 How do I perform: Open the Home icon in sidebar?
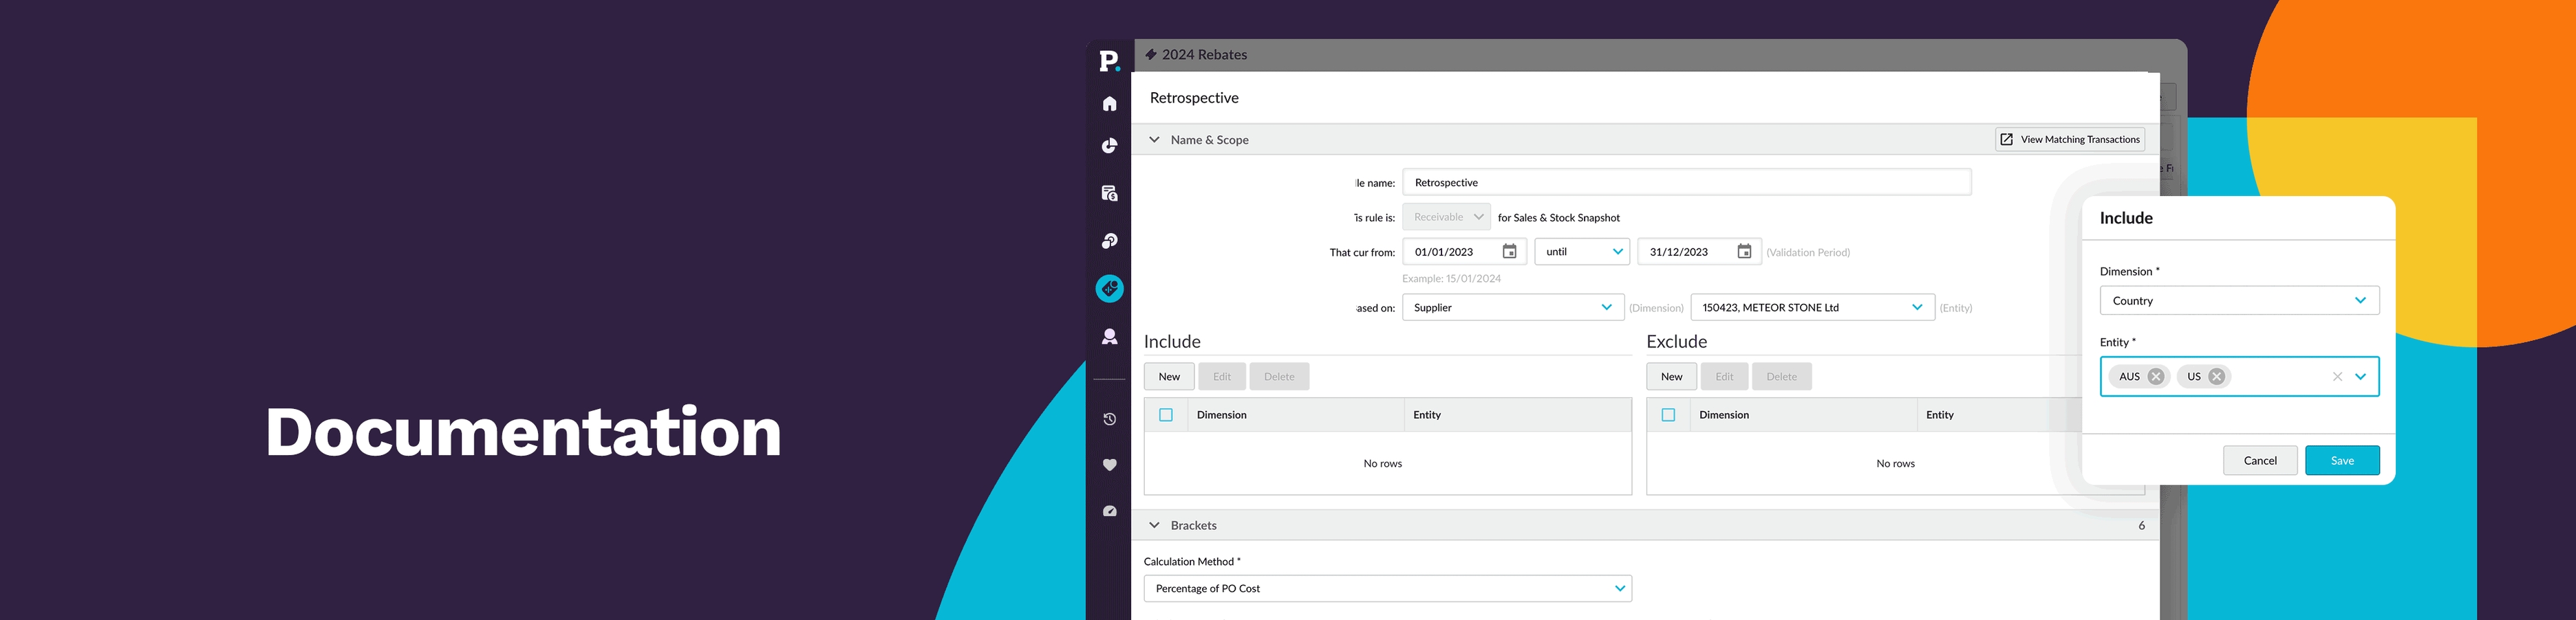[x=1109, y=104]
